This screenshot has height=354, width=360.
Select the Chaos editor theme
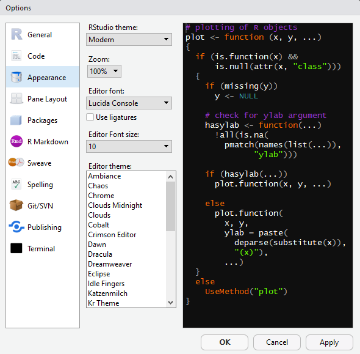[126, 186]
